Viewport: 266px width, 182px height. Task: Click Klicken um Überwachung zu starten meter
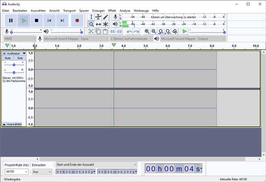(x=173, y=17)
